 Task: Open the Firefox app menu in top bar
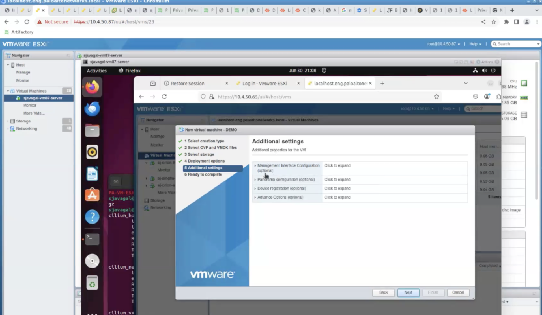(x=130, y=71)
